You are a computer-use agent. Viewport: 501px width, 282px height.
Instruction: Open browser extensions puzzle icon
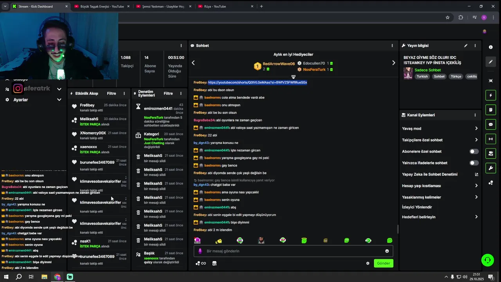click(x=461, y=17)
